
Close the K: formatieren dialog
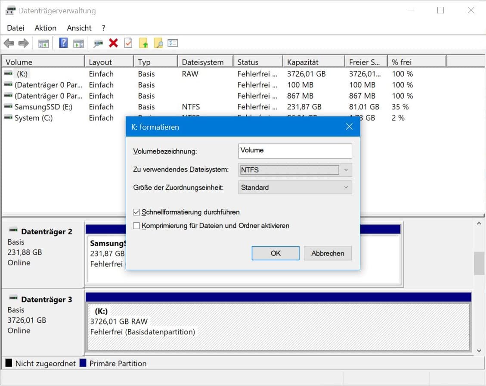click(349, 127)
